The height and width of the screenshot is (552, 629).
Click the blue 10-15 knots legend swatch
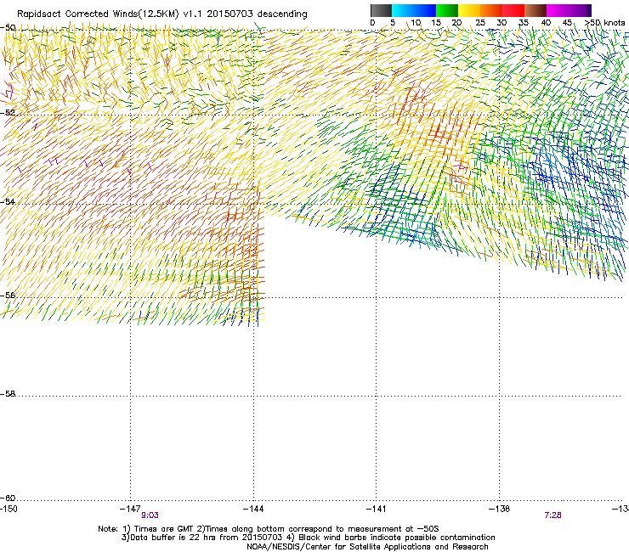[x=425, y=10]
